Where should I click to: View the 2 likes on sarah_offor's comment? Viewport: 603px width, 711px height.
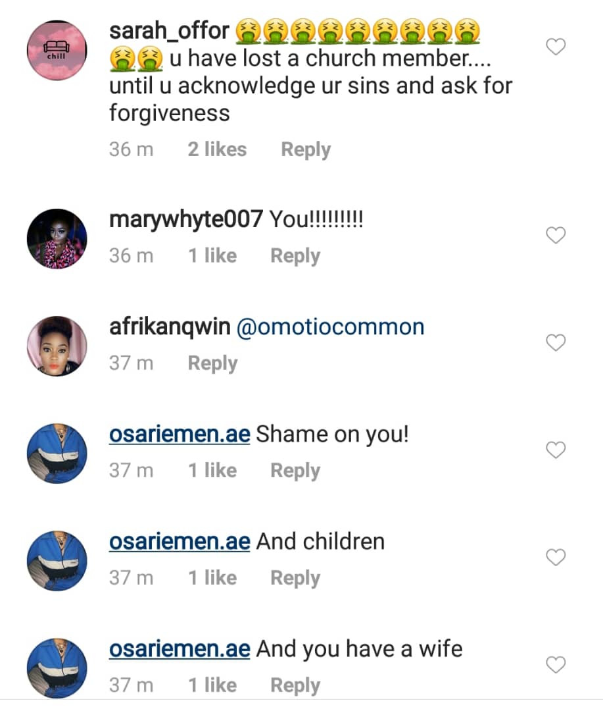coord(217,149)
